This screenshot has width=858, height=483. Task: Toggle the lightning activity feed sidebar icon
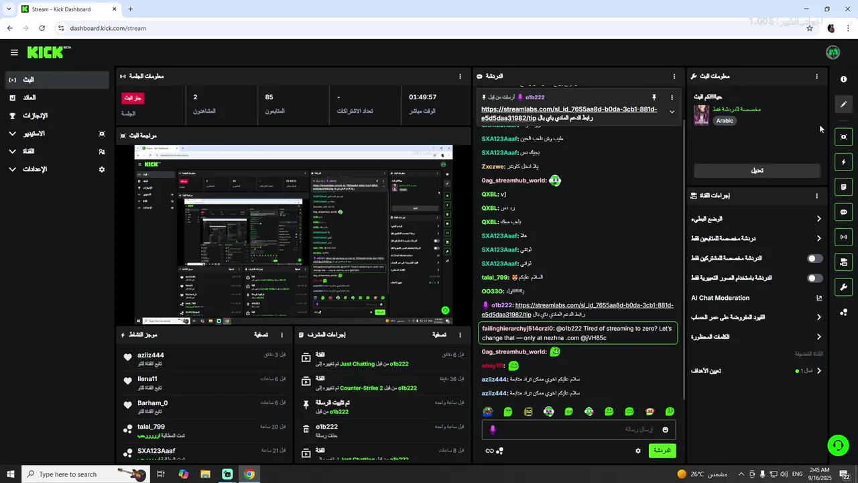[x=843, y=162]
